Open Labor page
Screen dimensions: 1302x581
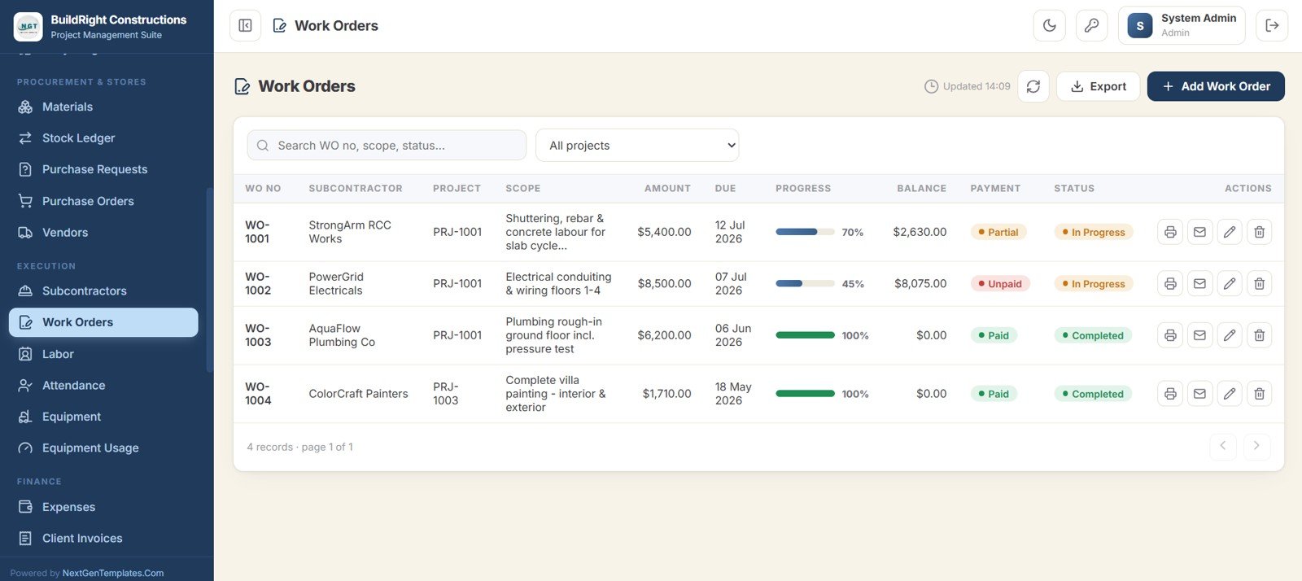click(103, 354)
